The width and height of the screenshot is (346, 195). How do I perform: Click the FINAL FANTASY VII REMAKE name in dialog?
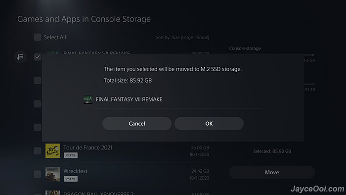click(129, 99)
